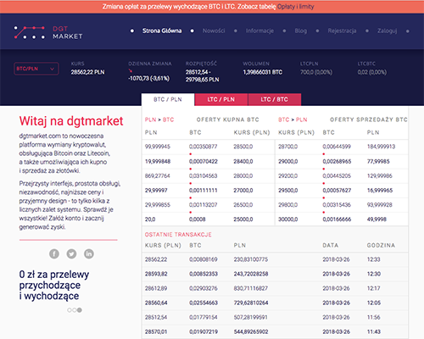Click the transaction at rate 28512,54

tap(275, 317)
